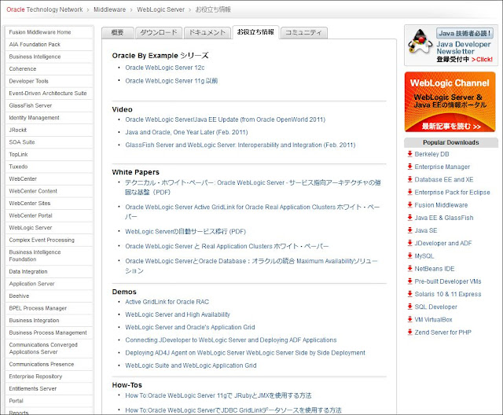
Task: Click download icon beside Database EE and XE
Action: (x=409, y=179)
